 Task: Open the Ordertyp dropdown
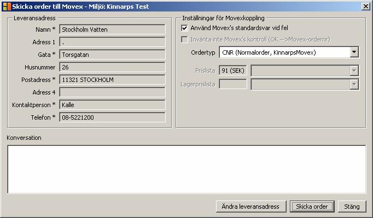(x=354, y=52)
